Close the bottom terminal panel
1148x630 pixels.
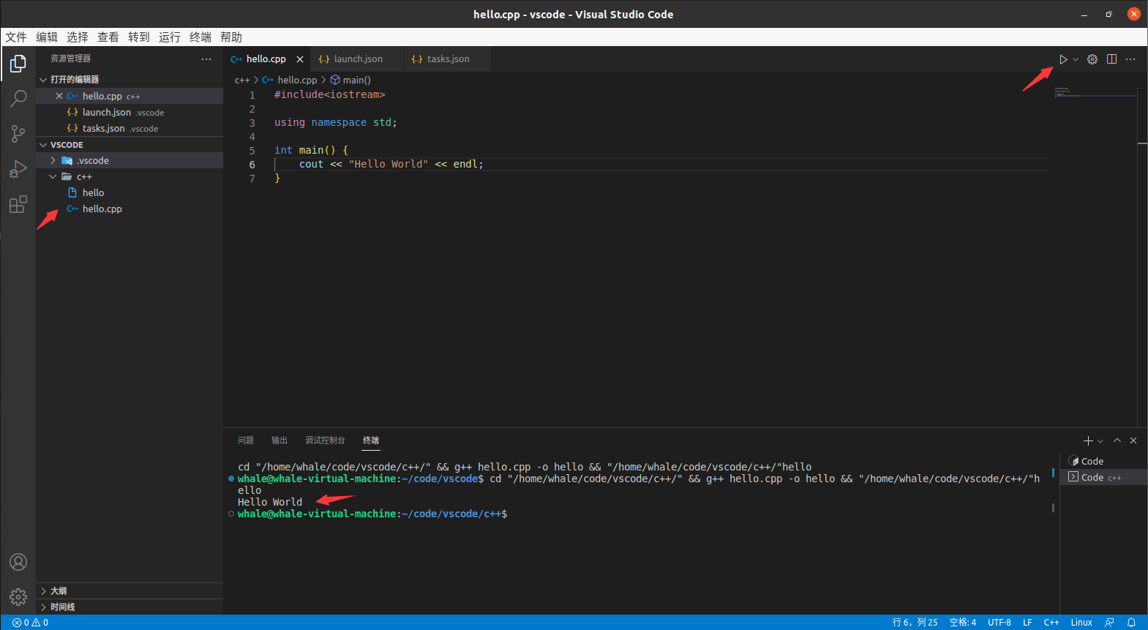tap(1133, 440)
